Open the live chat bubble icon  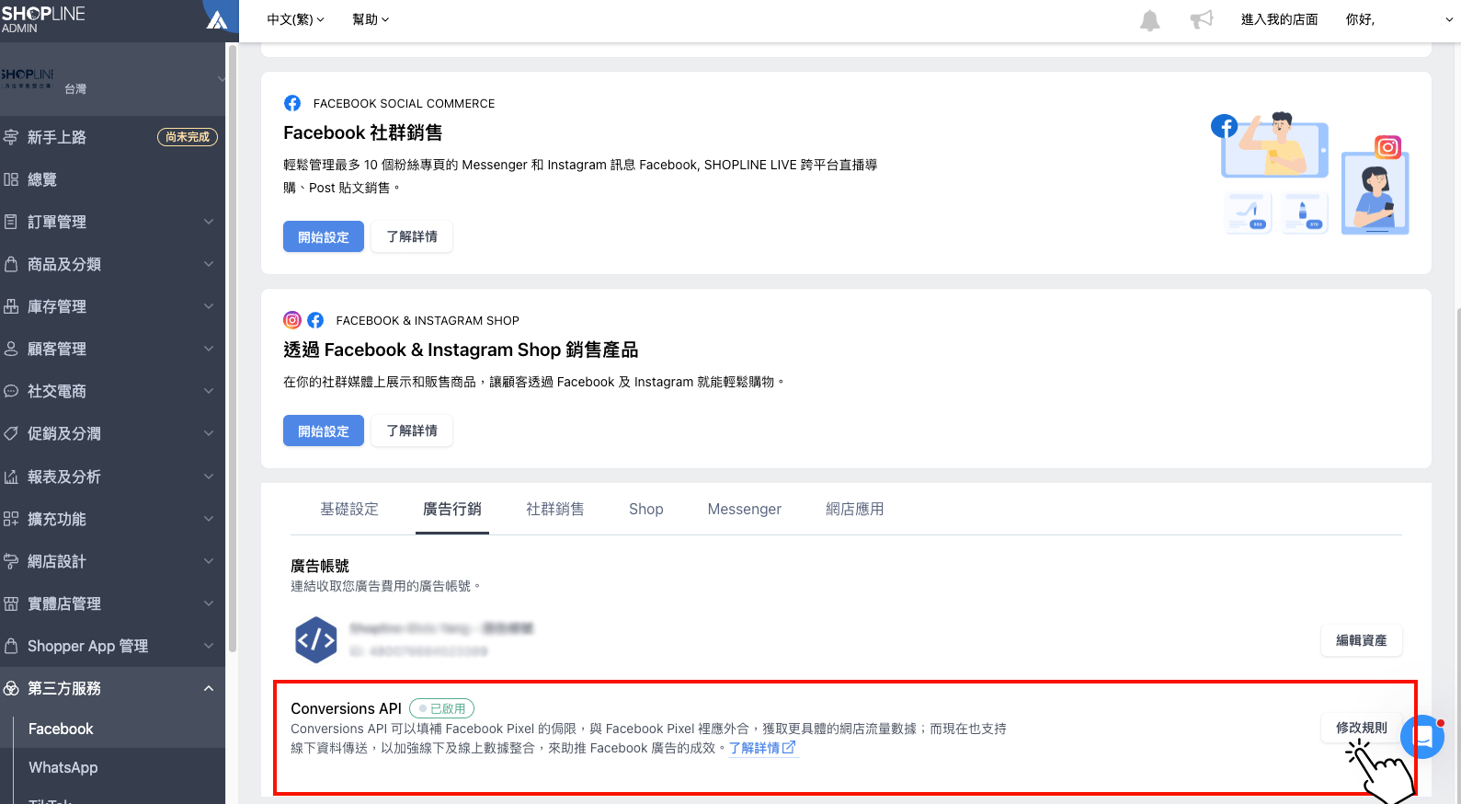click(x=1422, y=737)
